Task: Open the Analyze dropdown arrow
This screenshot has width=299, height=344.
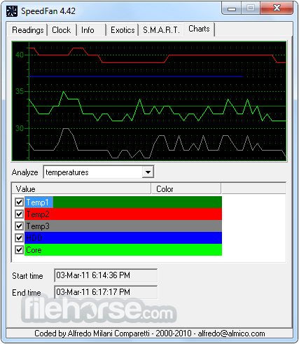Action: (x=148, y=172)
